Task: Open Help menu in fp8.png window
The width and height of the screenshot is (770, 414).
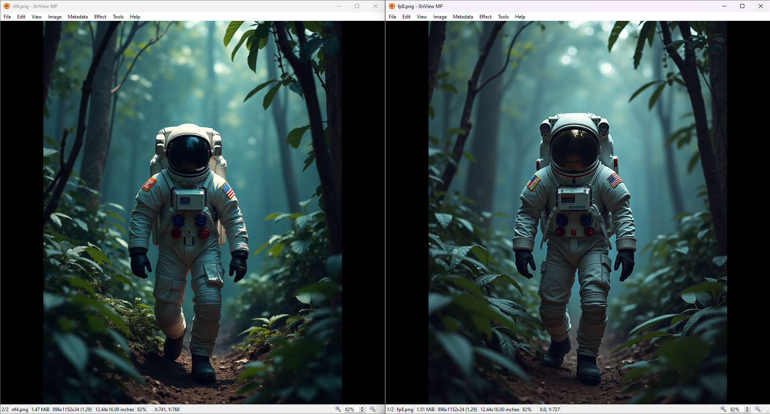Action: pos(520,17)
